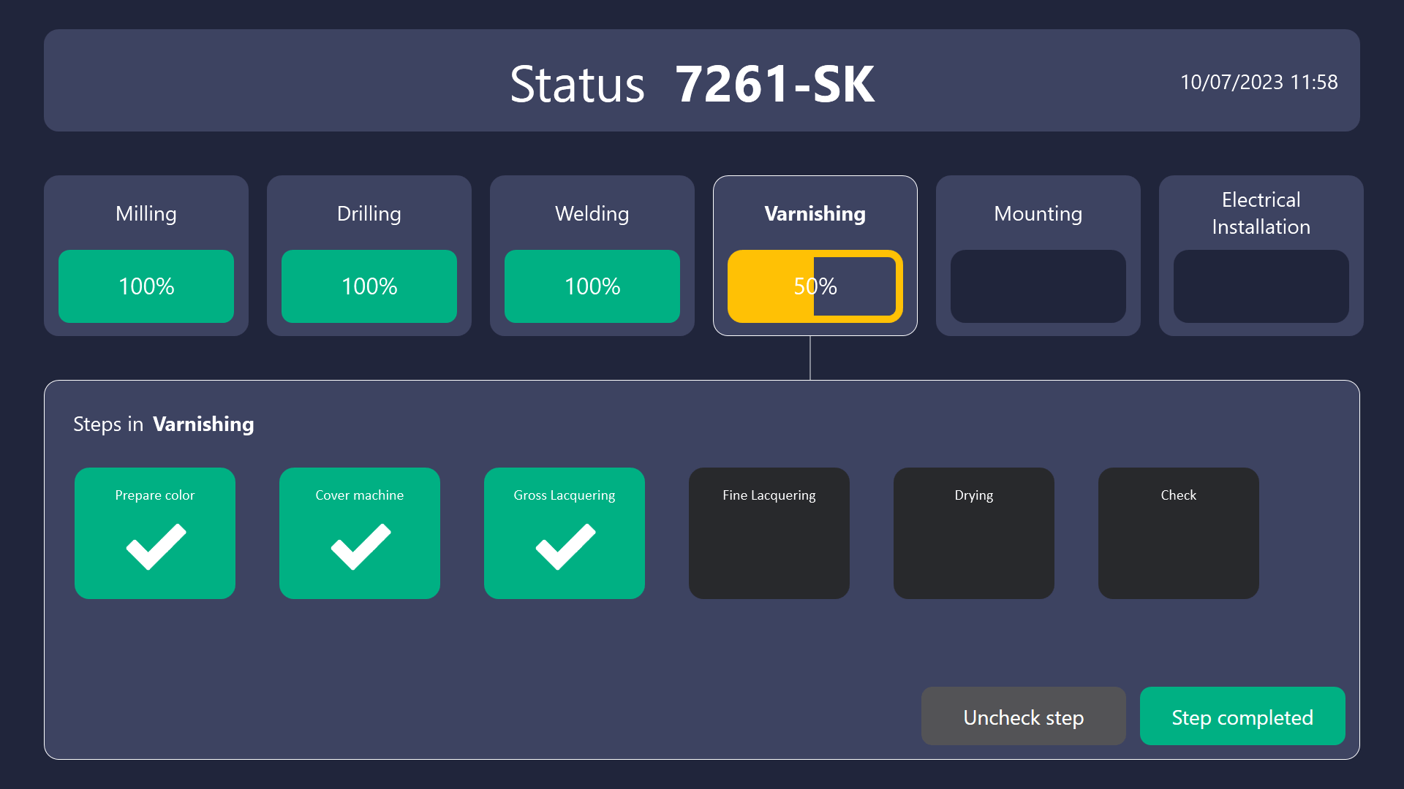Mark the Fine Lacquering step as done
Viewport: 1404px width, 789px height.
coord(1242,717)
